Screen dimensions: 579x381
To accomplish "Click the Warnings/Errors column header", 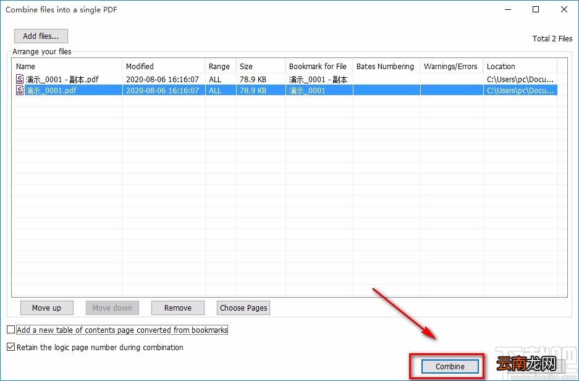I will point(452,67).
